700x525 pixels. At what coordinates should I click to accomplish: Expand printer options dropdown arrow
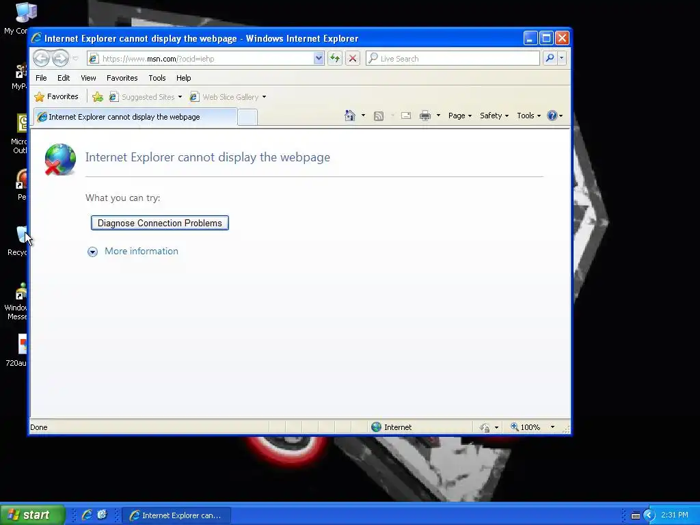(438, 116)
